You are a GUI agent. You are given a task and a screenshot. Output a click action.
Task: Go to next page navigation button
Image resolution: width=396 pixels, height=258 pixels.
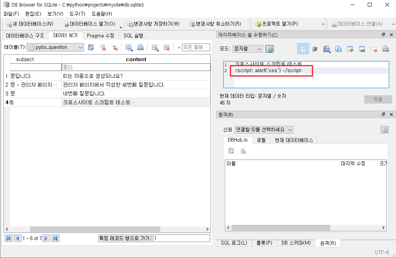point(46,238)
